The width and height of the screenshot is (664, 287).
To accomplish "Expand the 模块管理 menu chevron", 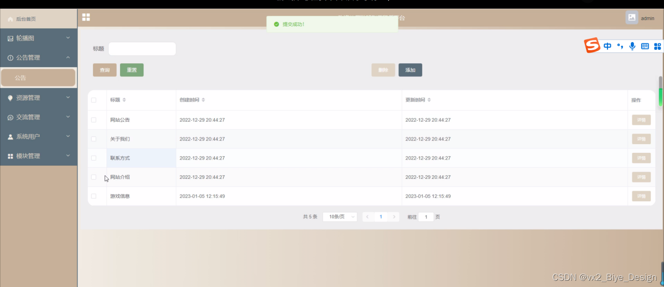I will click(x=68, y=156).
